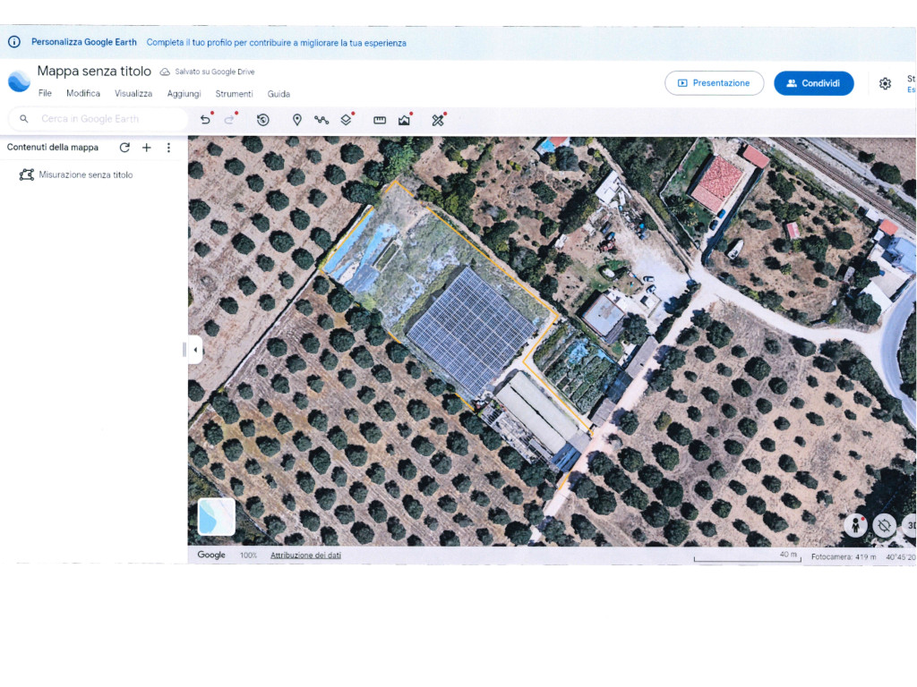
Task: Click the undo arrow in the toolbar
Action: coord(205,120)
